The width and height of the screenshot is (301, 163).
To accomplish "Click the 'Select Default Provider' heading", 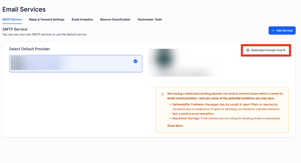I will pos(30,49).
